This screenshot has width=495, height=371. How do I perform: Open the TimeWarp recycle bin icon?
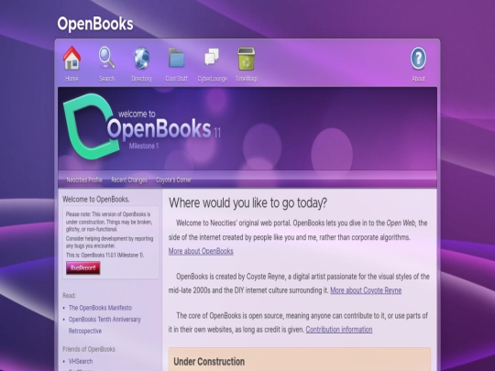tap(247, 59)
